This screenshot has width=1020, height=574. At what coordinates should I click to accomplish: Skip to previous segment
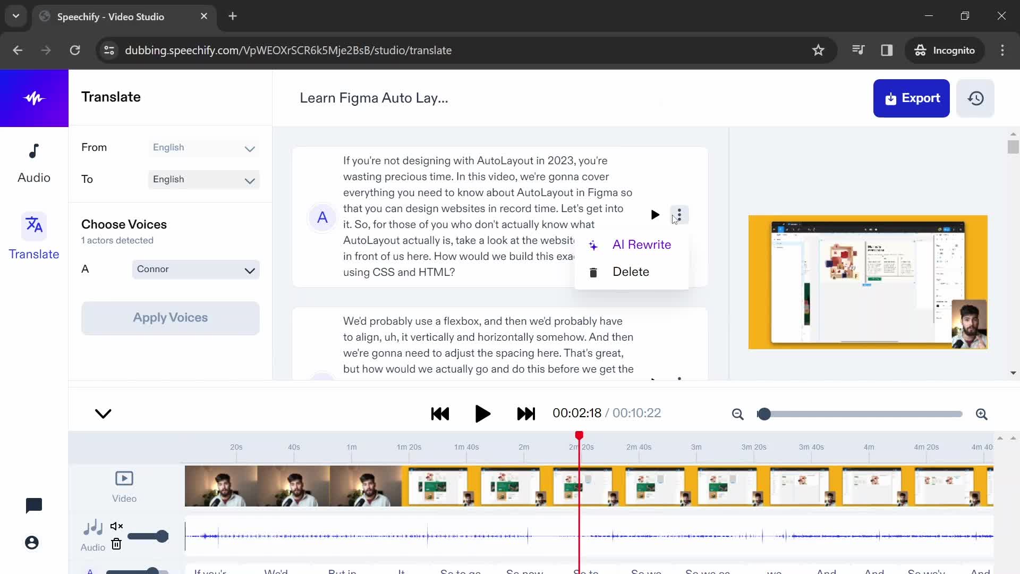pos(440,413)
